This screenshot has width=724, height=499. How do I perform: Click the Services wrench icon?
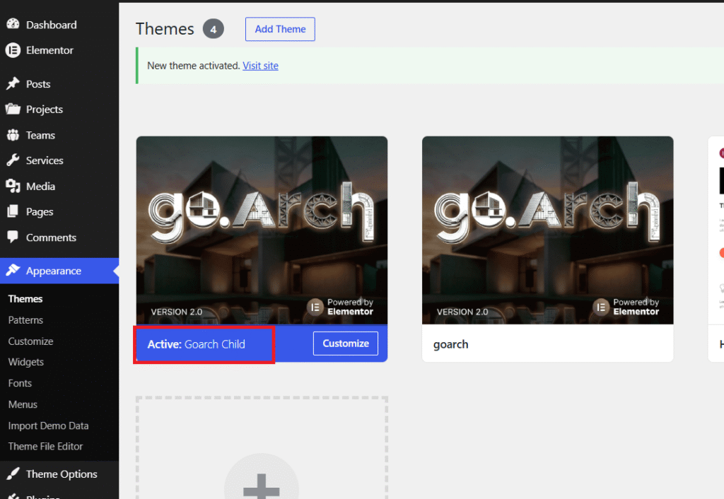tap(13, 160)
